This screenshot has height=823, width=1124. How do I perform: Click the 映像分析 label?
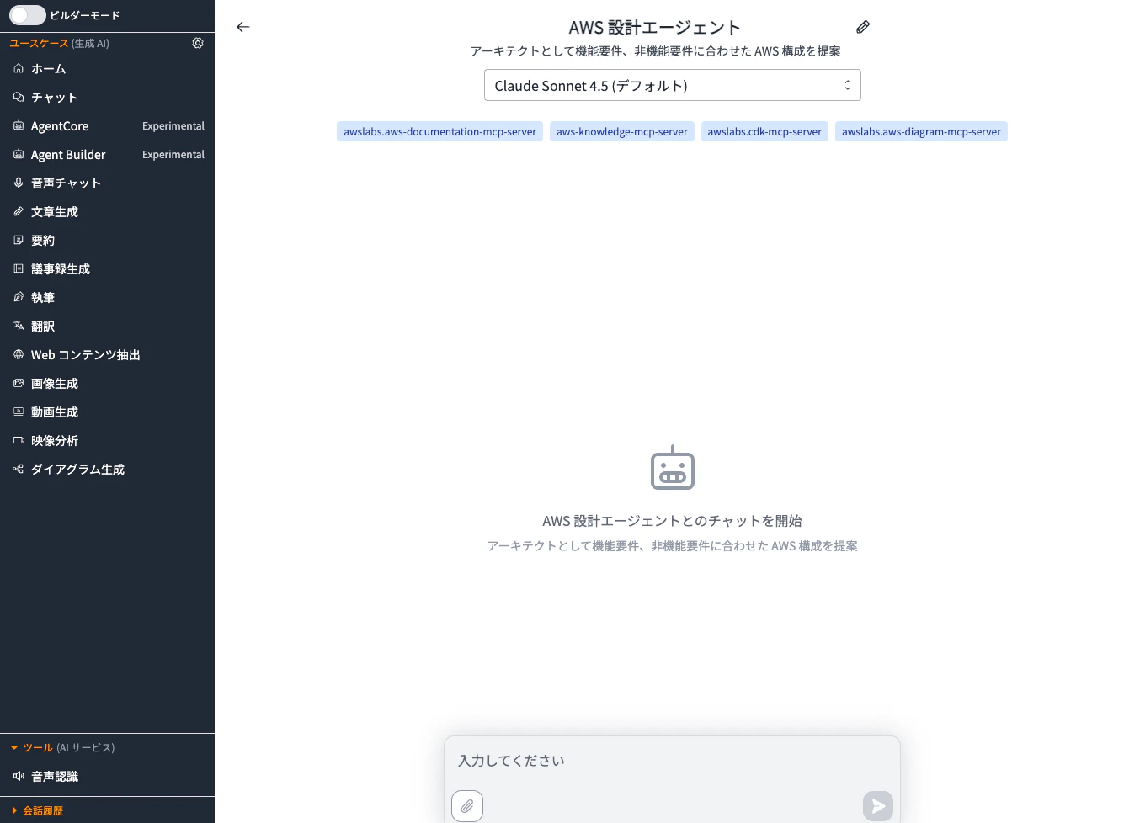[x=55, y=441]
